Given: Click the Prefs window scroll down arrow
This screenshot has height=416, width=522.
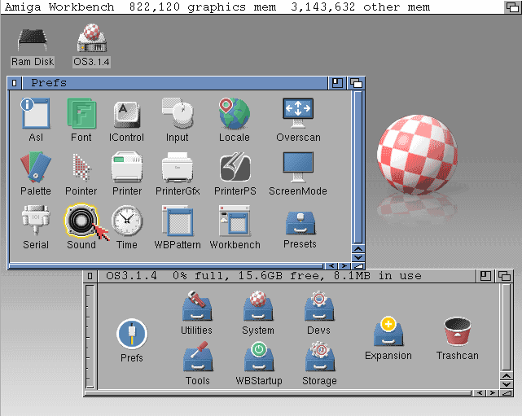Looking at the screenshot, I should click(358, 256).
